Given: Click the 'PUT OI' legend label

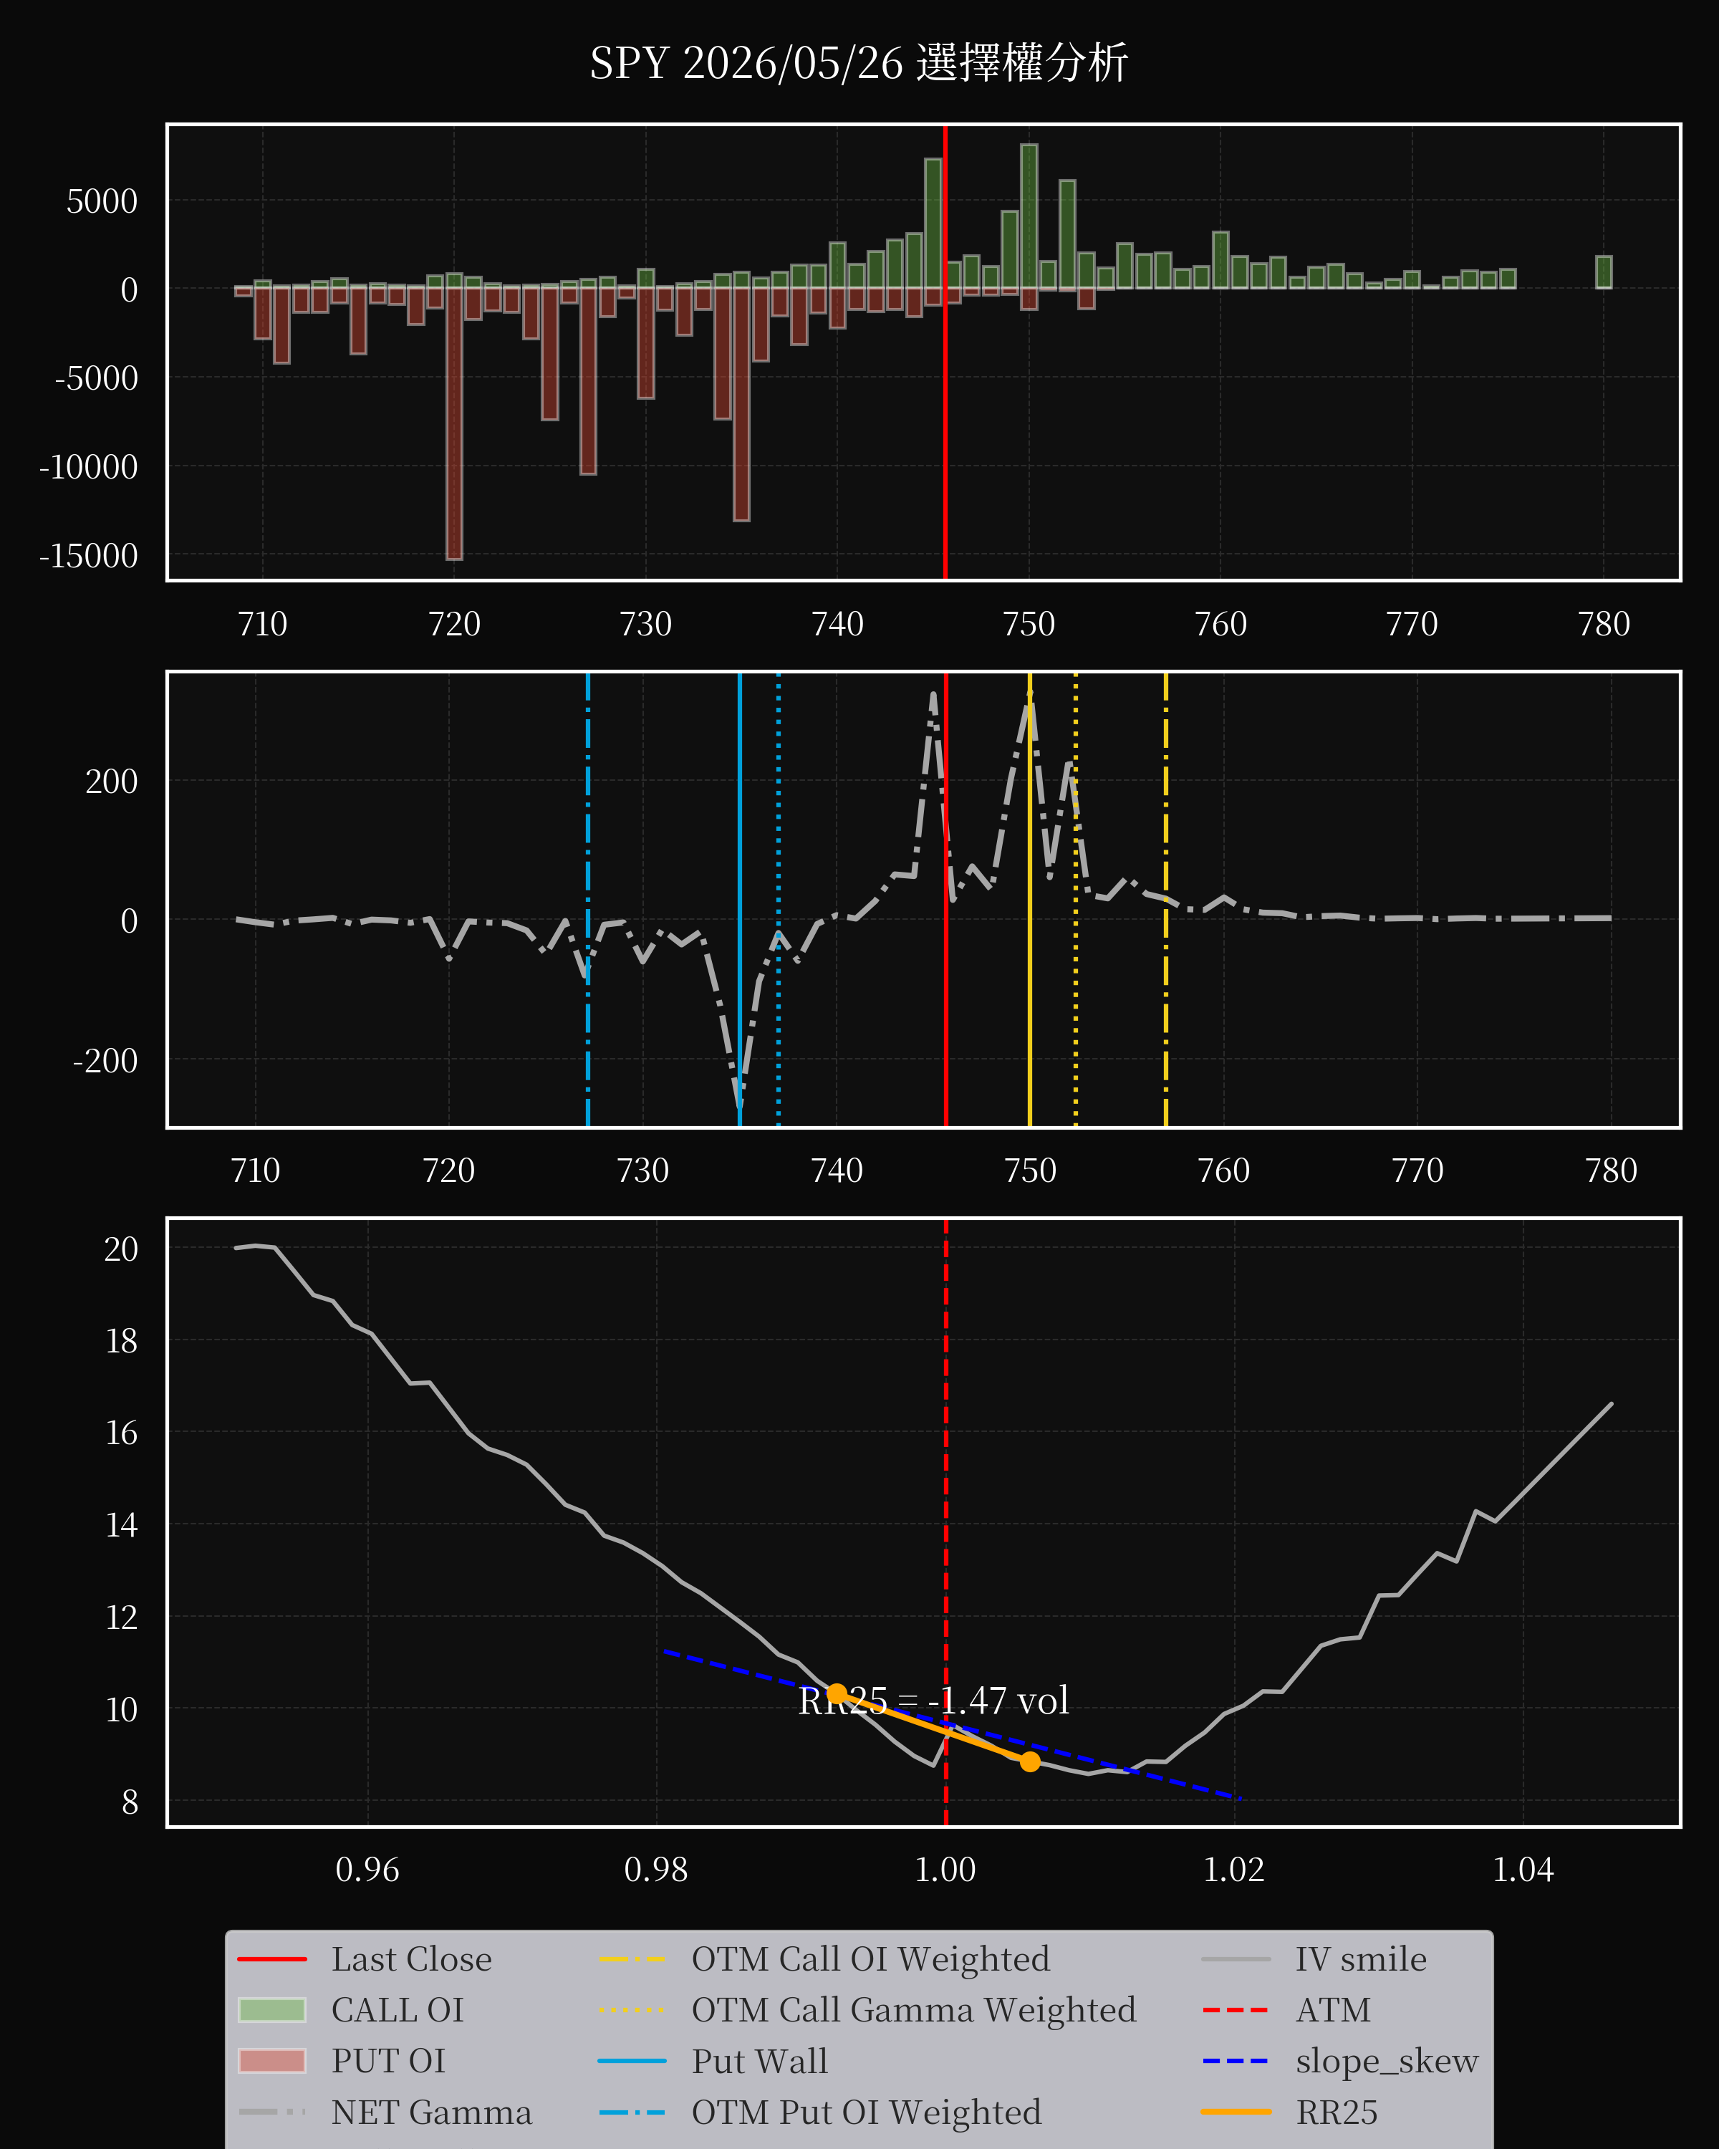Looking at the screenshot, I should [389, 2060].
